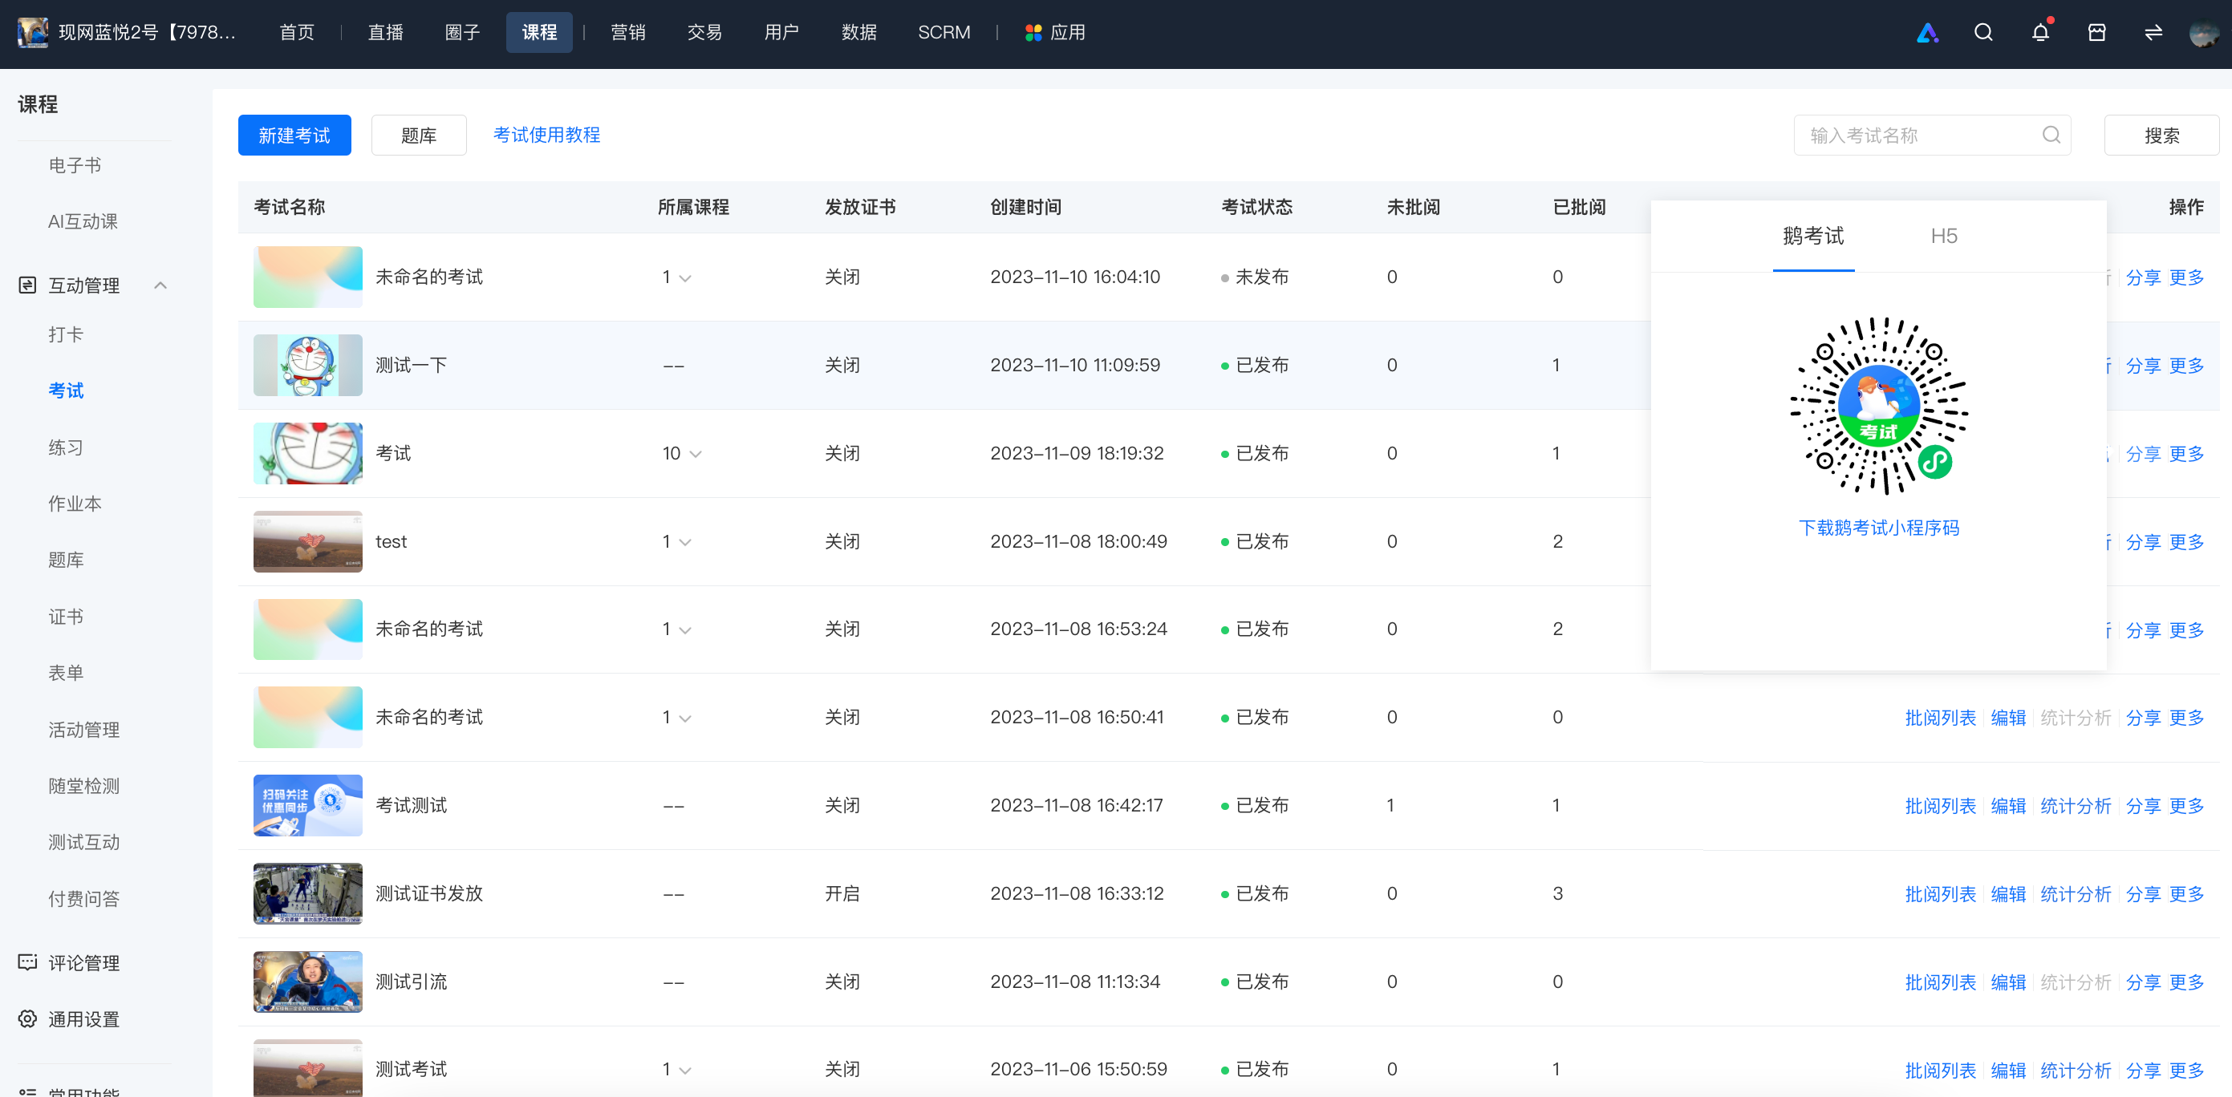Image resolution: width=2232 pixels, height=1097 pixels.
Task: Click the shop storefront icon in header
Action: (x=2097, y=33)
